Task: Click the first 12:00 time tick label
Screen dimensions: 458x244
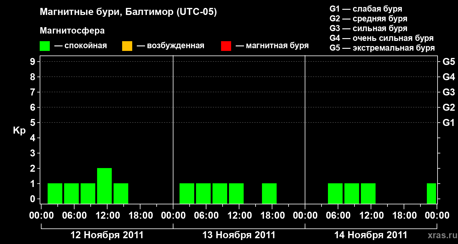Action: (107, 216)
